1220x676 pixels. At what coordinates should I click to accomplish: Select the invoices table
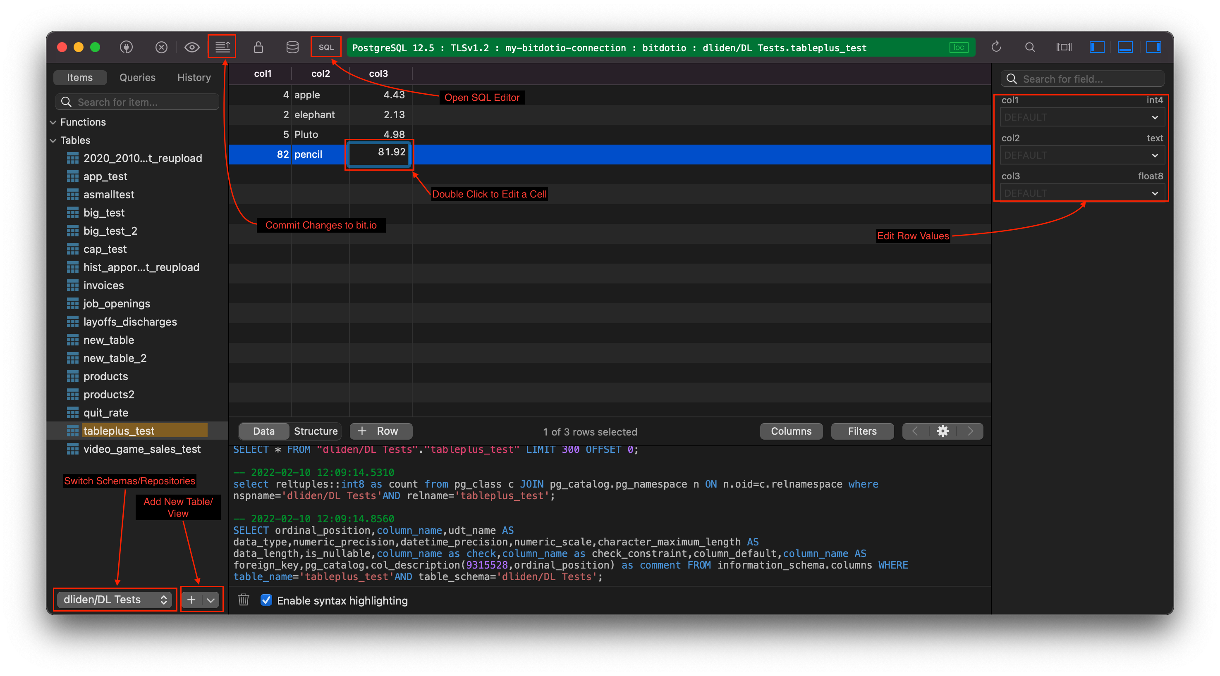103,285
